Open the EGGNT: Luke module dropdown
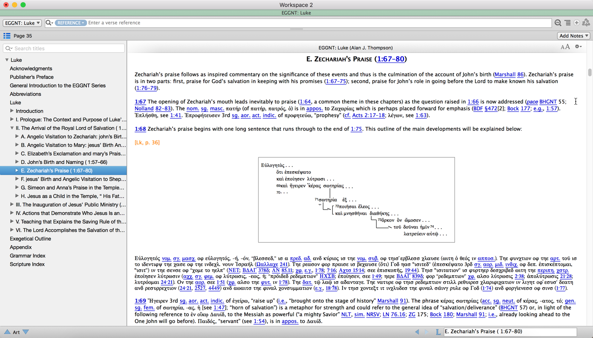Viewport: 593px width, 338px height. pyautogui.click(x=22, y=23)
